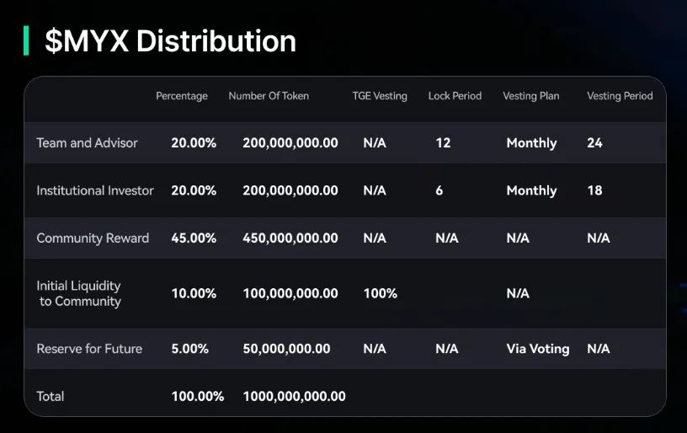Click the Team and Advisor row label

point(87,143)
